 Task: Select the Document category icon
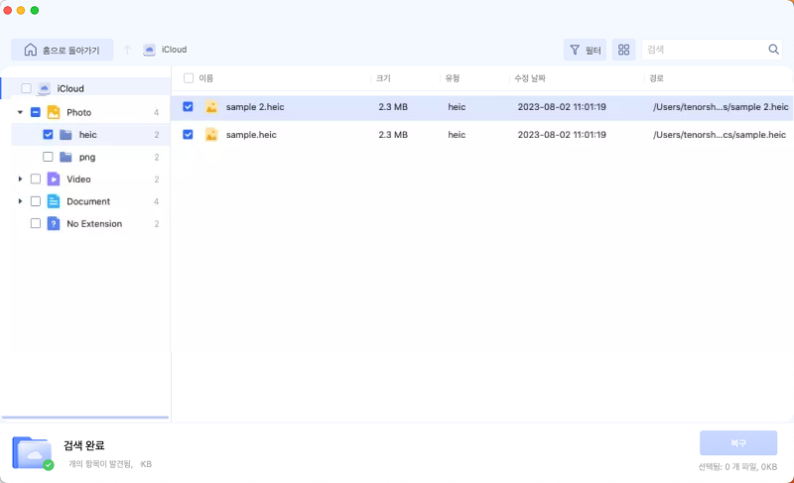coord(54,201)
